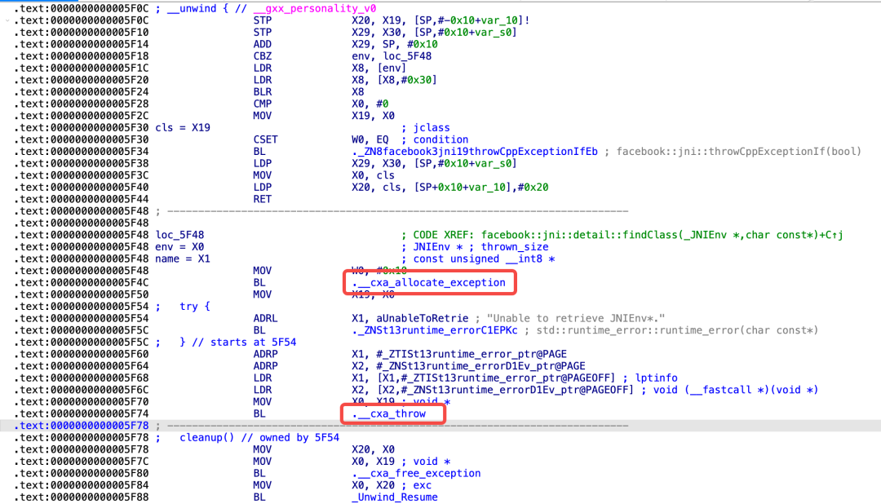This screenshot has height=504, width=881.
Task: Follow the aUnableToRetrie string reference
Action: [x=423, y=318]
